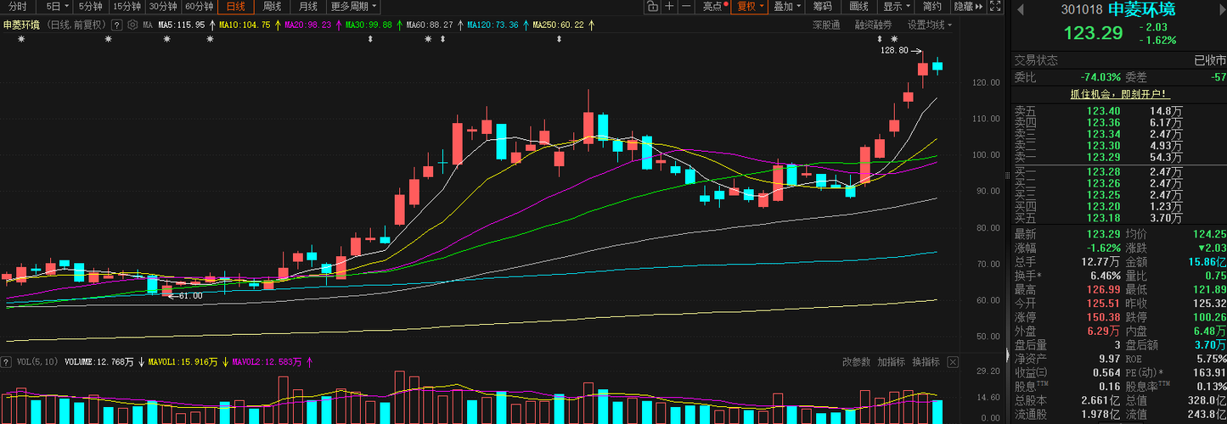This screenshot has width=1227, height=424.
Task: Click the 已收市 trading status text
Action: [1210, 60]
